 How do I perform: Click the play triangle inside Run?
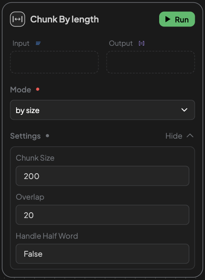click(168, 19)
